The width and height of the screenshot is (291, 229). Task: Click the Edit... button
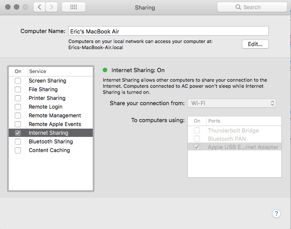pos(255,44)
